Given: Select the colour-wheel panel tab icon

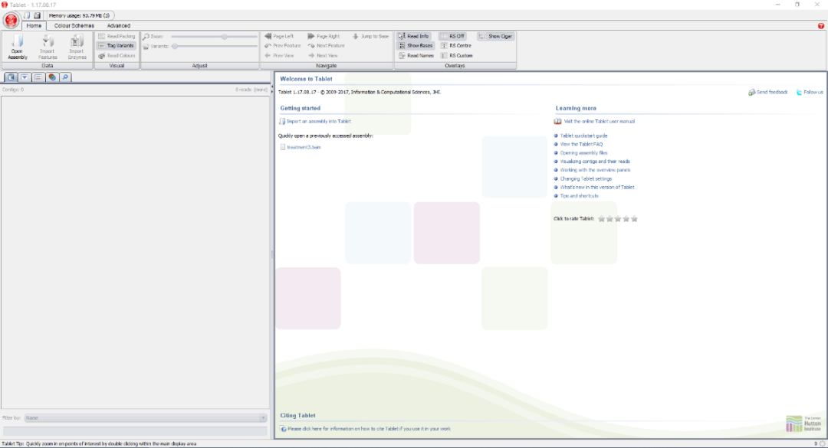Looking at the screenshot, I should point(52,77).
